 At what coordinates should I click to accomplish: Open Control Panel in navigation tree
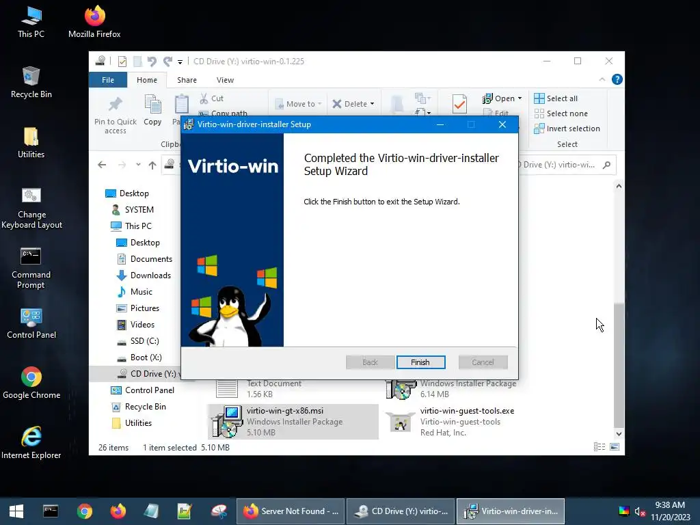pyautogui.click(x=142, y=390)
